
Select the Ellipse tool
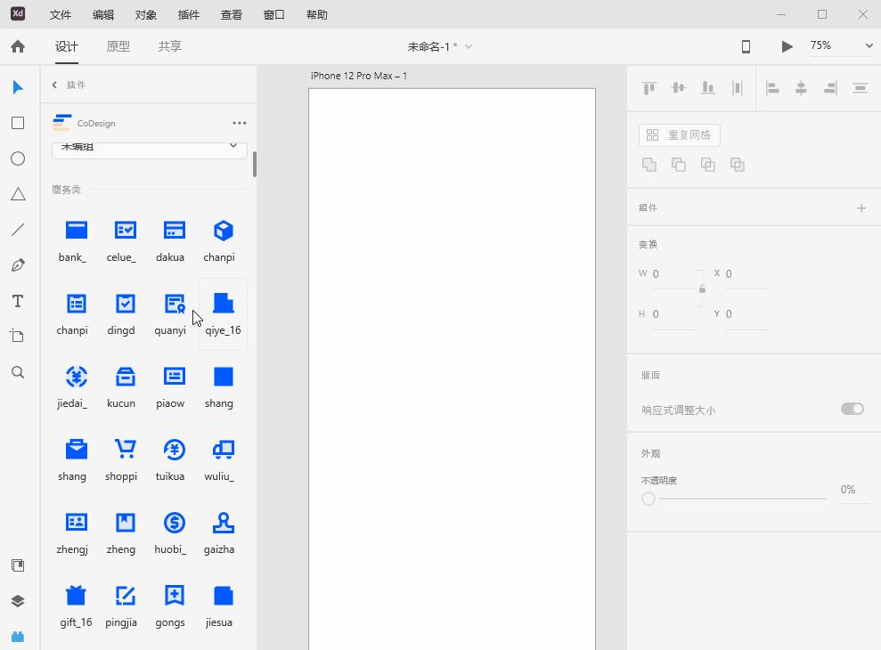point(18,158)
